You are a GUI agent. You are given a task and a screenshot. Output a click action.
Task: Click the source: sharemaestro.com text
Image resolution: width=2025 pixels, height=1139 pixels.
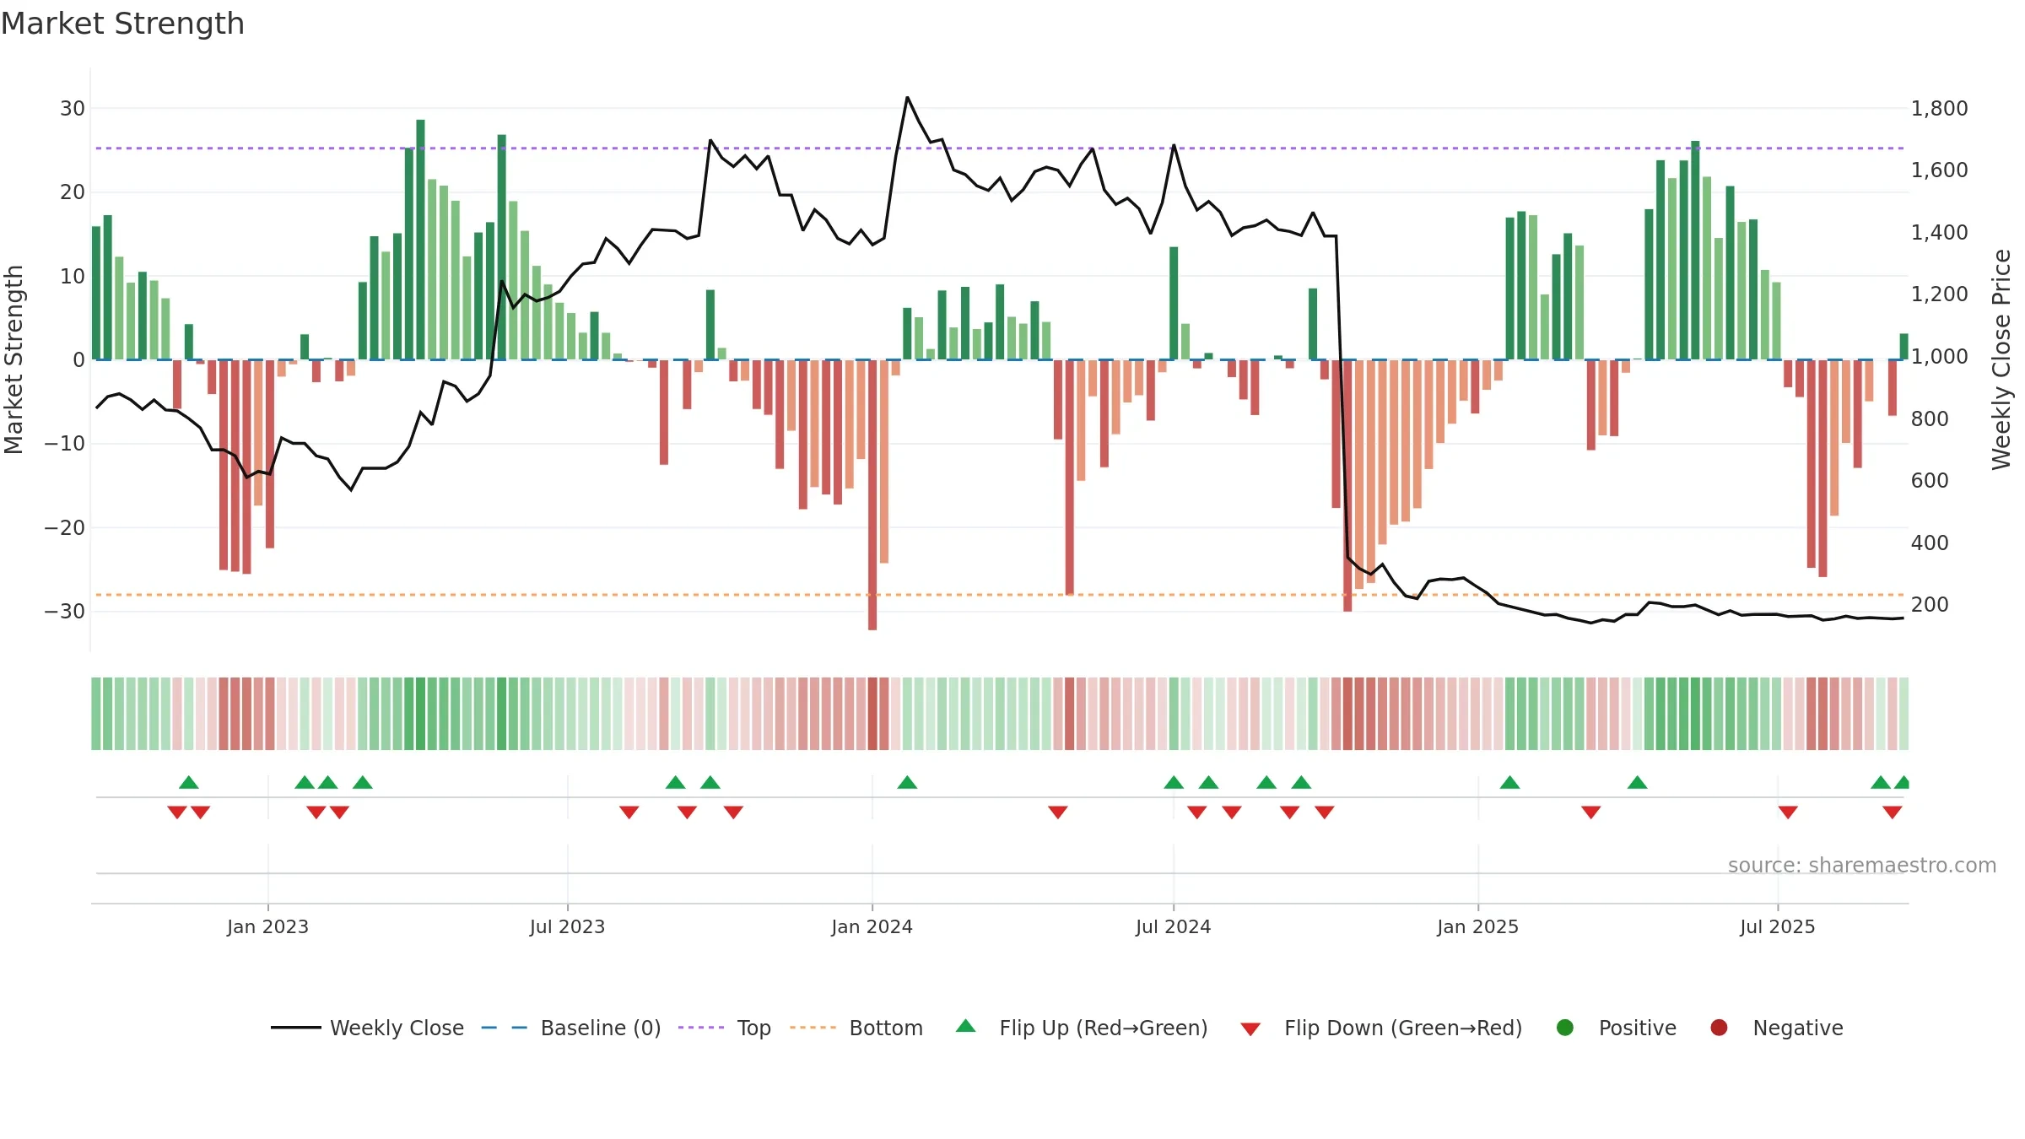tap(1862, 866)
